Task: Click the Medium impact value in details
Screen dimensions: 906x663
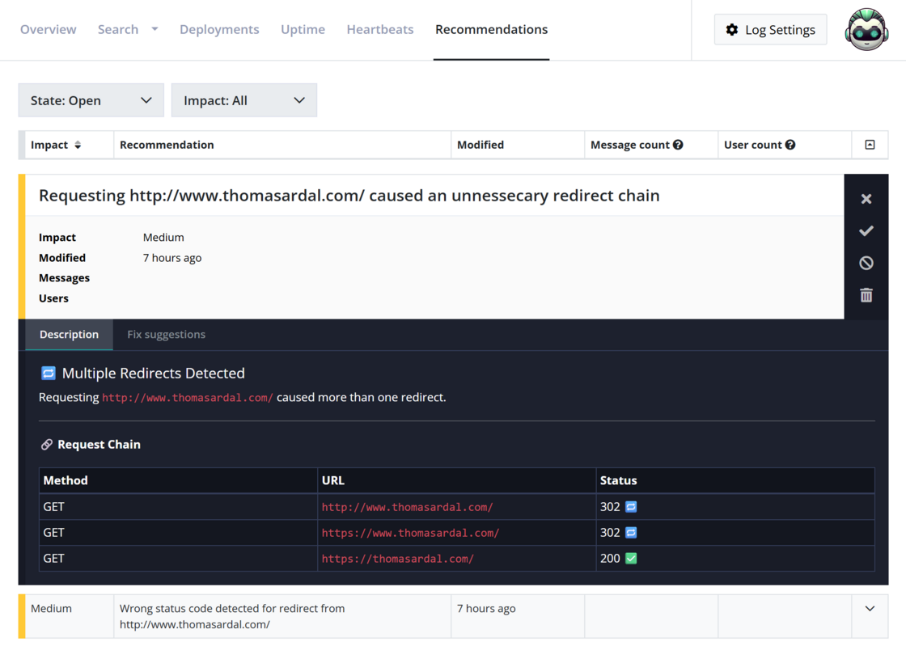Action: click(163, 238)
